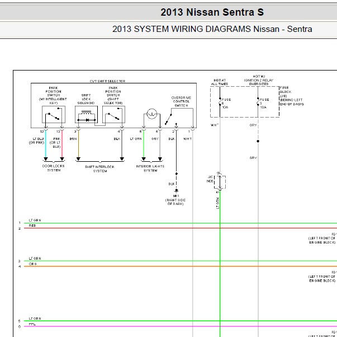Viewport: 337px width, 337px height.
Task: Click the "BLK" wire label at pin 4
Action: click(x=117, y=139)
